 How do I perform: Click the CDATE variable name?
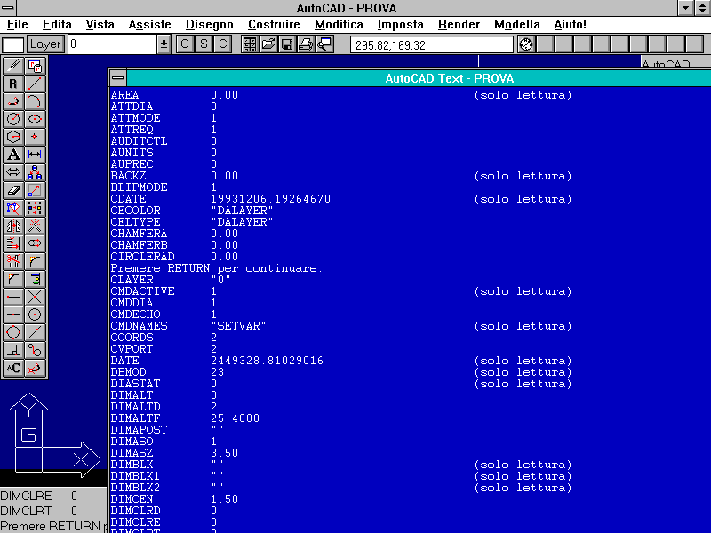point(128,199)
